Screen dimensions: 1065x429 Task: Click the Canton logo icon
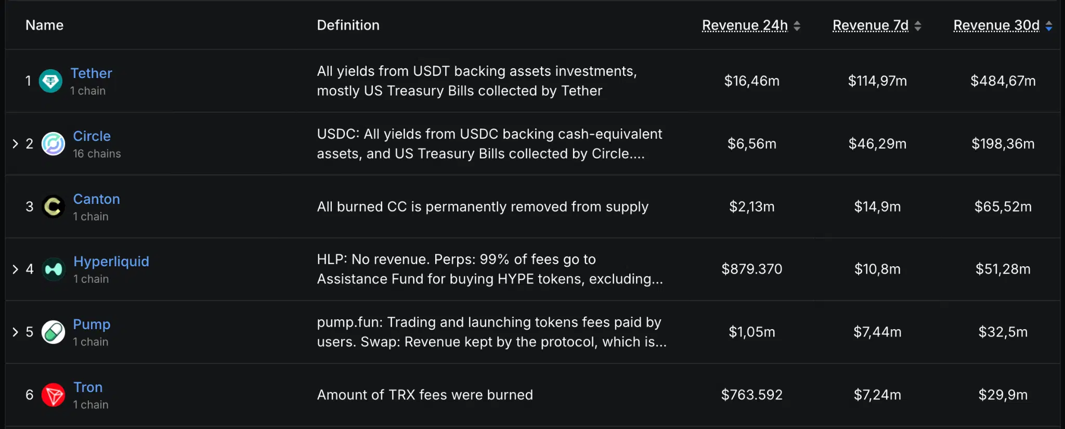coord(53,206)
